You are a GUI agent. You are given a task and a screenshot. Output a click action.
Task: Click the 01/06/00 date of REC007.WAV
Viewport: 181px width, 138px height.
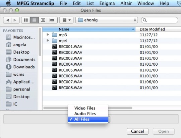pos(149,82)
